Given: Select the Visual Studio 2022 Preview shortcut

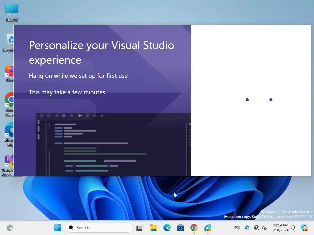Looking at the screenshot, I should (x=8, y=165).
